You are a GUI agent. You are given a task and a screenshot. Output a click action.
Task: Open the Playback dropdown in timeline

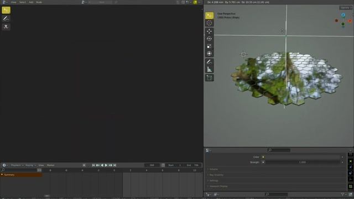pos(17,165)
